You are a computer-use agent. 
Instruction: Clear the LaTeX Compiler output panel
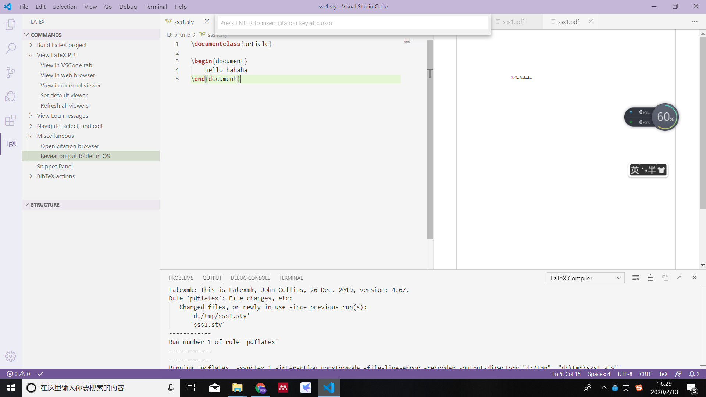[636, 278]
